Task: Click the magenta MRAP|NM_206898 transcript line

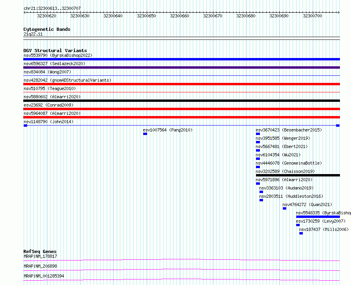Action: (181, 270)
